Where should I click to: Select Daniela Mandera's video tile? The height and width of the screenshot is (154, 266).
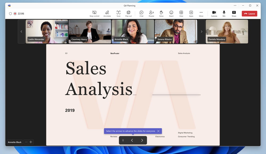227,31
